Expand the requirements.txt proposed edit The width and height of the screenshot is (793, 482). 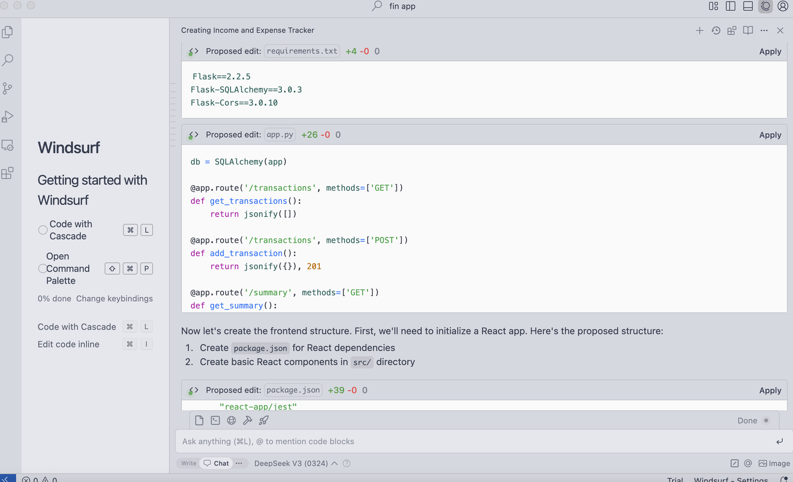click(193, 52)
